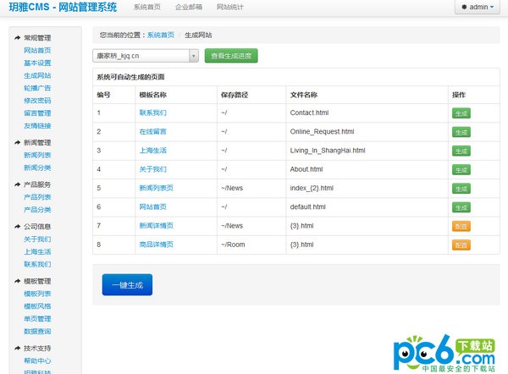This screenshot has height=374, width=508.
Task: Open 网站首页 in the sidebar
Action: (37, 50)
